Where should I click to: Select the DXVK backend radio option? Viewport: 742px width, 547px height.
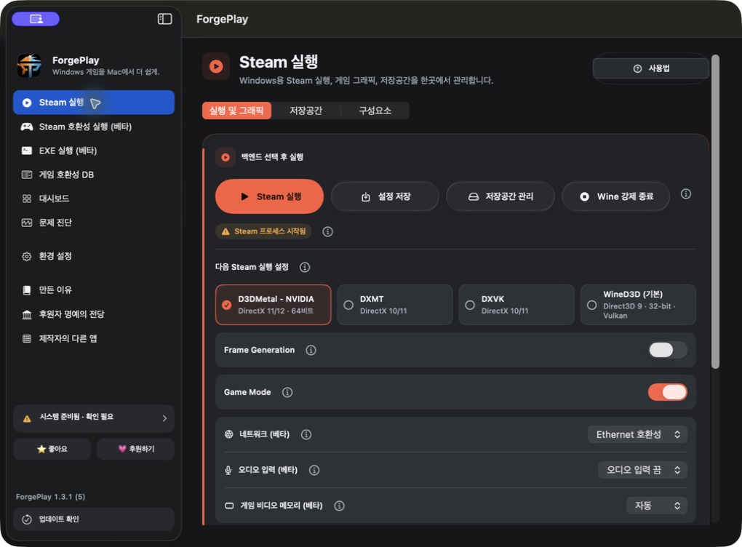coord(516,305)
